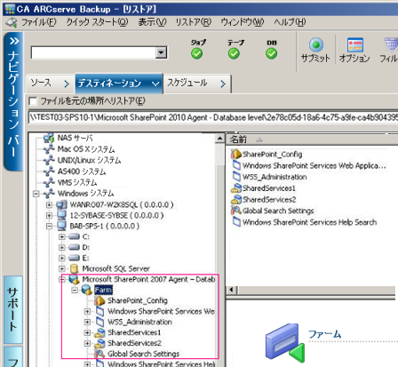Click the empty toolbar combo box field

93,52
